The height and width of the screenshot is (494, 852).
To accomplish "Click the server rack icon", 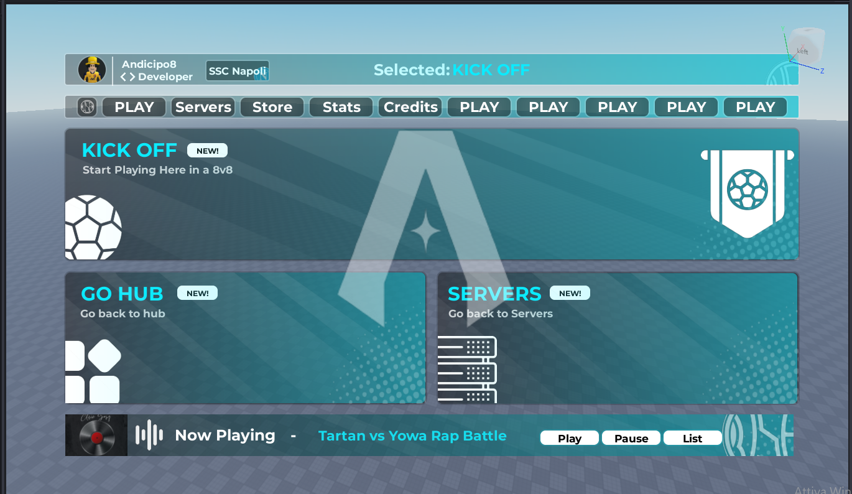I will point(468,370).
